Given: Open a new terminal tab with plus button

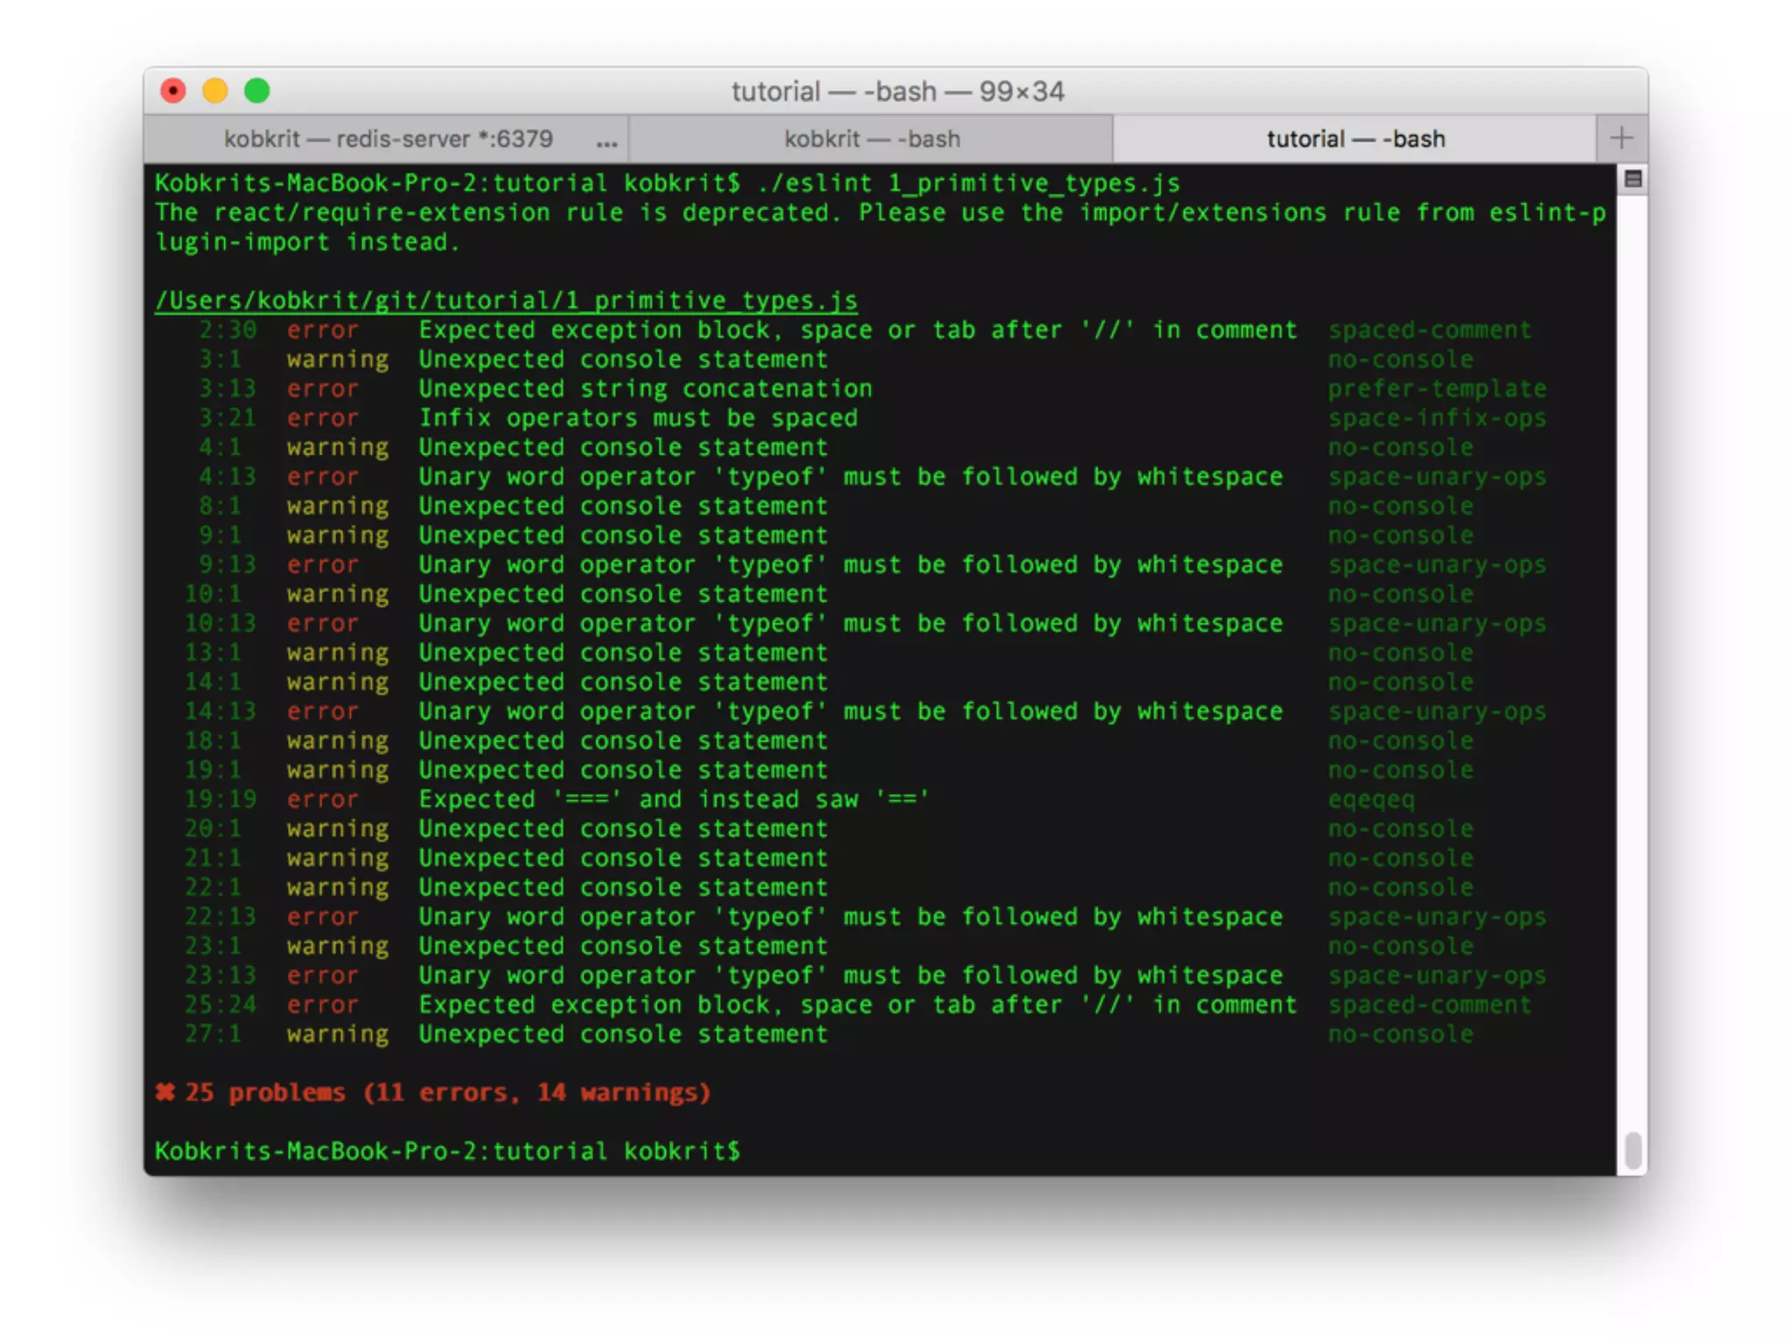Looking at the screenshot, I should (x=1621, y=138).
